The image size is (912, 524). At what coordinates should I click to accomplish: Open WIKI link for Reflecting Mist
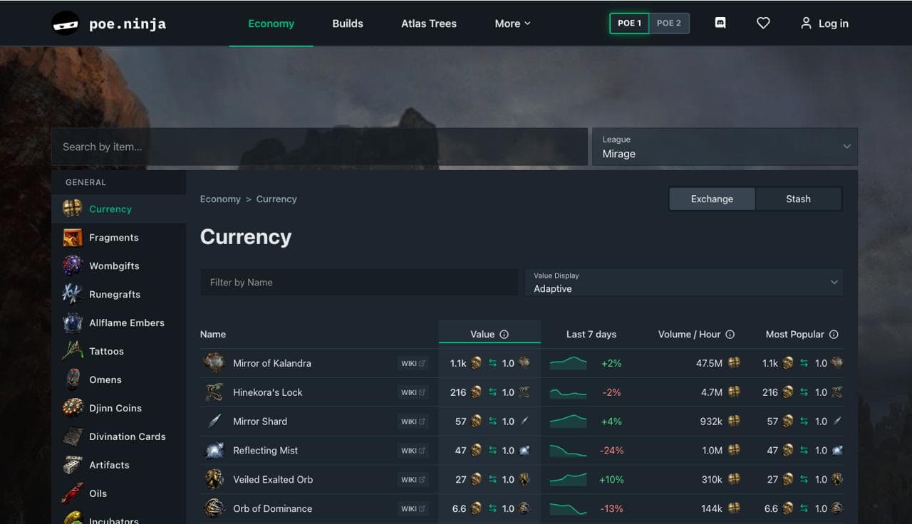pyautogui.click(x=413, y=451)
